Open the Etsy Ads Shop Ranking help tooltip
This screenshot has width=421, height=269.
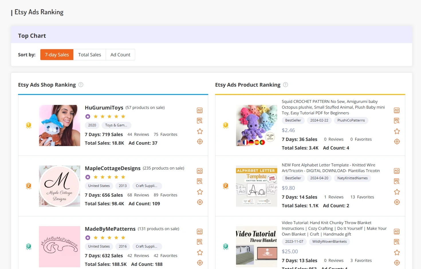(x=81, y=84)
